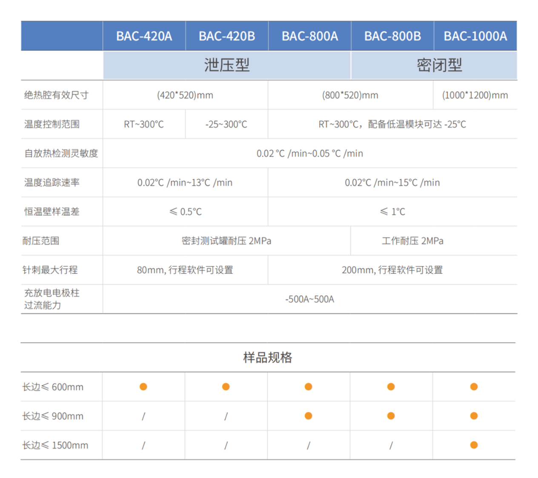Select the BAC-1000A column header
Image resolution: width=538 pixels, height=478 pixels.
(475, 36)
